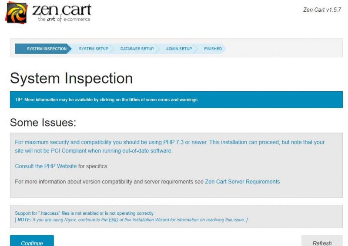This screenshot has width=348, height=246.
Task: Select the Finished step
Action: (x=213, y=49)
